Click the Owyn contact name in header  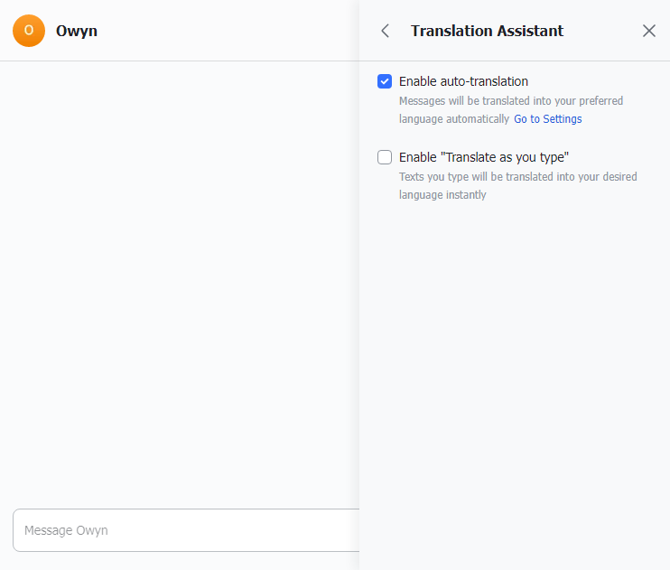pyautogui.click(x=77, y=31)
